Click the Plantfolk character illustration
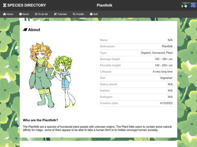197x147 pixels. [x=52, y=75]
